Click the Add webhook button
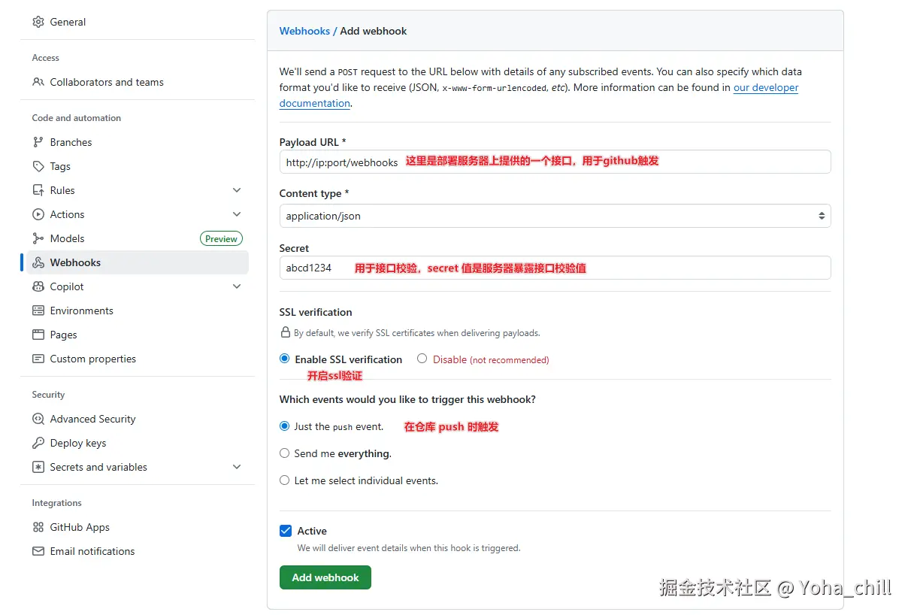 click(x=325, y=577)
